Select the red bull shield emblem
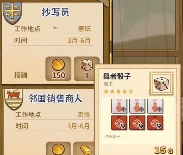Image resolution: width=183 pixels, height=155 pixels. click(x=14, y=99)
